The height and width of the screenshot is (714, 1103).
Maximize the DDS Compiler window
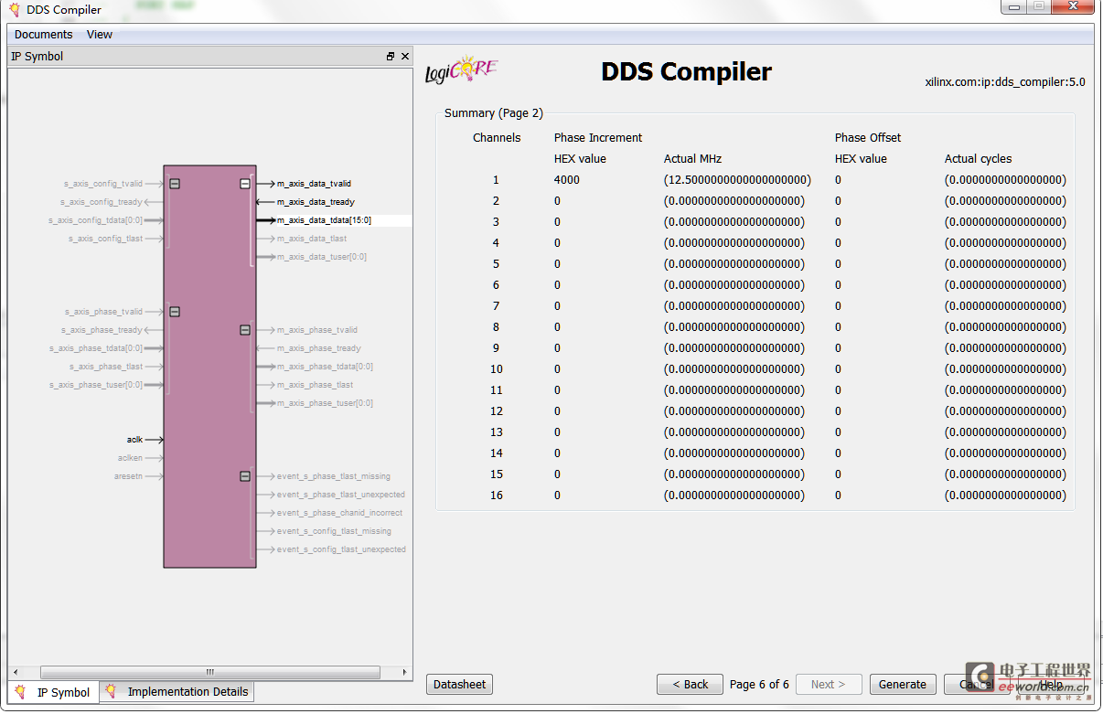click(x=1039, y=6)
